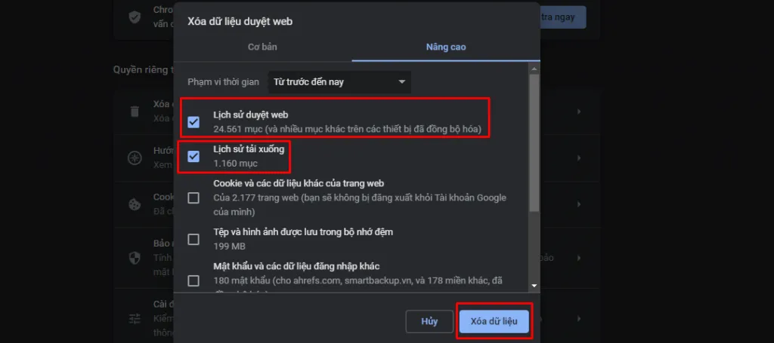Viewport: 774px width, 343px height.
Task: Click the trash can icon in settings list
Action: 135,112
